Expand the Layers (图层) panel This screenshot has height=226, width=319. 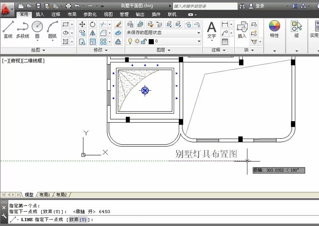tap(164, 50)
